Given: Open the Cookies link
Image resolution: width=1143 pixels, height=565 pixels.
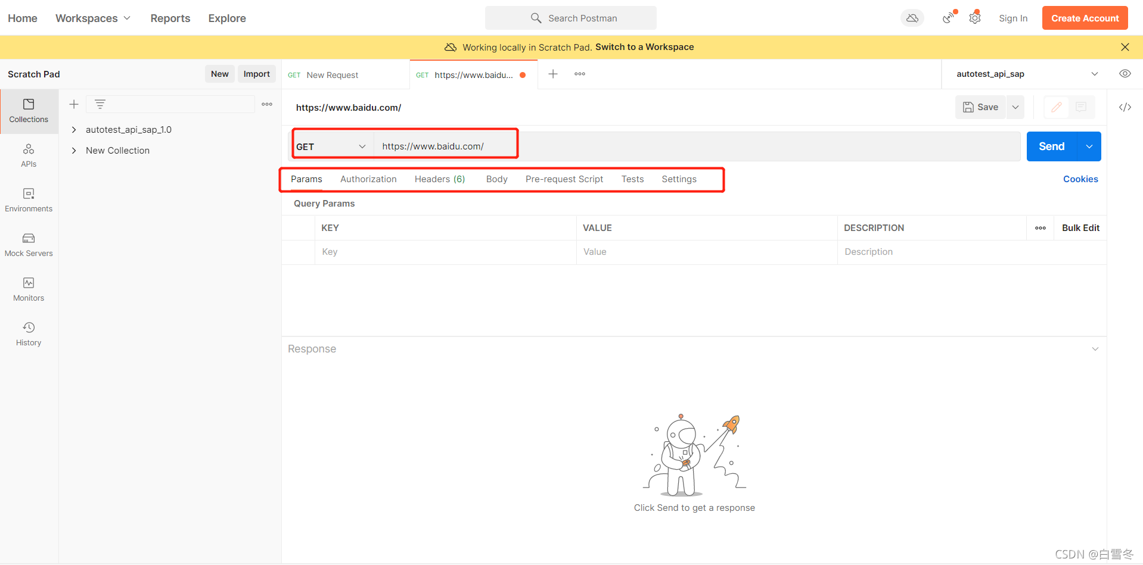Looking at the screenshot, I should click(x=1080, y=179).
